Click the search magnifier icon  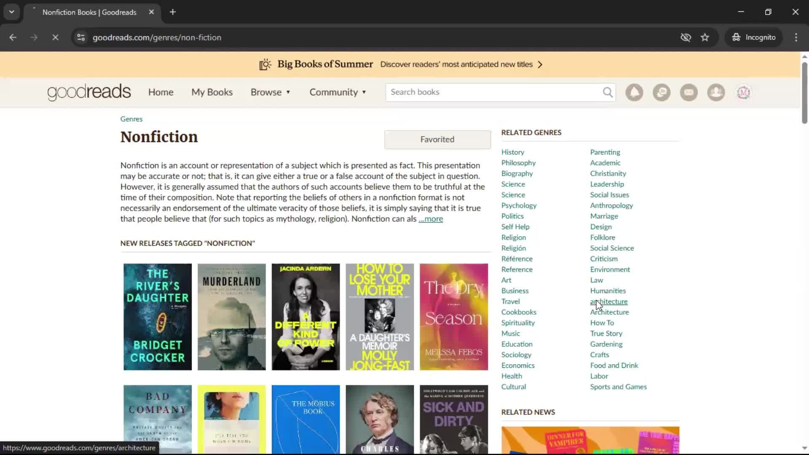pyautogui.click(x=608, y=92)
